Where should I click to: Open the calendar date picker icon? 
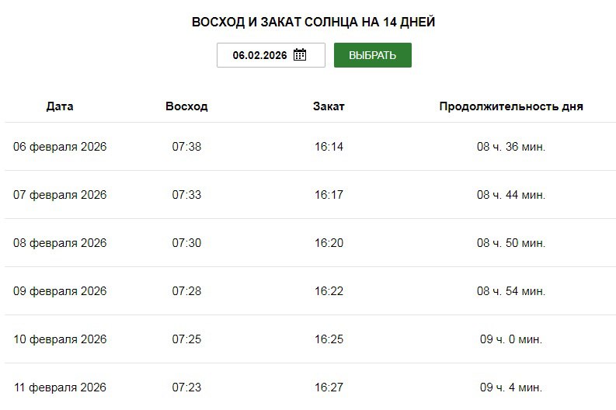pyautogui.click(x=300, y=55)
